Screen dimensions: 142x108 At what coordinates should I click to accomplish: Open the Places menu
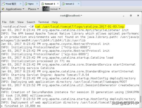coord(34,9)
